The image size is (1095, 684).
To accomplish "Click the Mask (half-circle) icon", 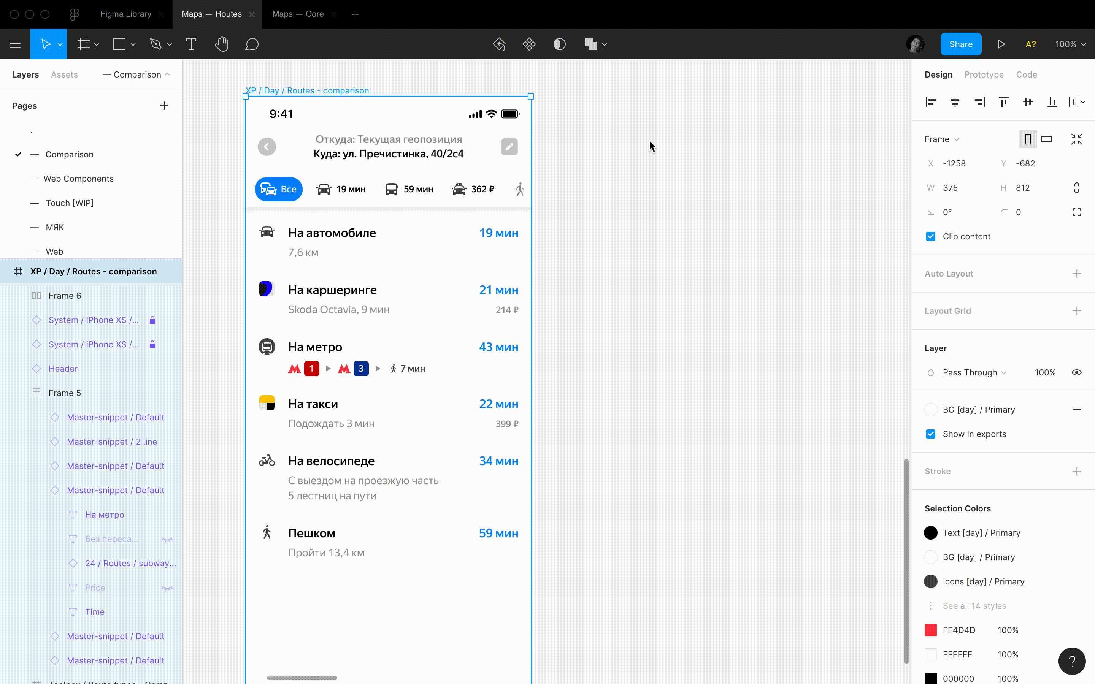I will (x=559, y=44).
